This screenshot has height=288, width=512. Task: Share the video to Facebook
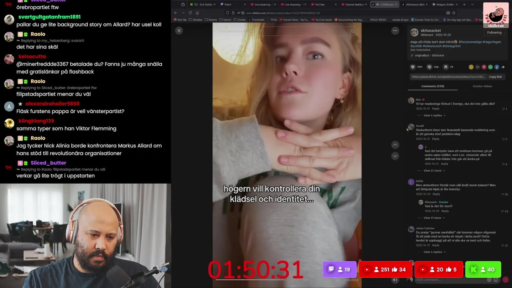[x=497, y=67]
